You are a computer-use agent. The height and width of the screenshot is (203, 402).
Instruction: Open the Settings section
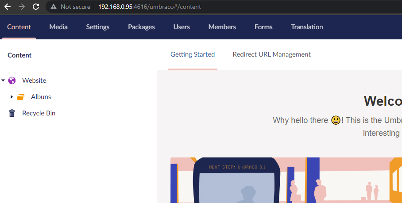click(98, 27)
